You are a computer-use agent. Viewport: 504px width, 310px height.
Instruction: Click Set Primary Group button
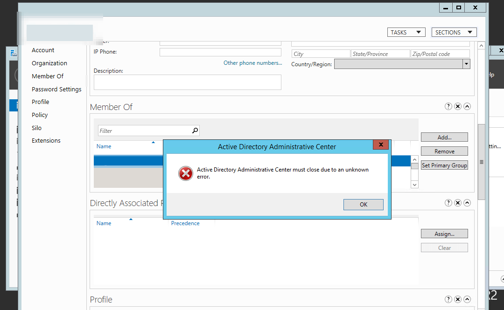click(x=444, y=165)
